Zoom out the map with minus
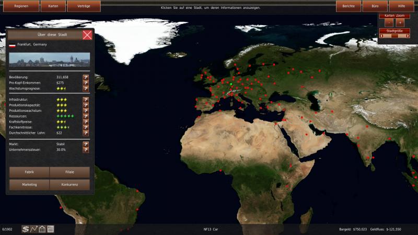 (x=388, y=23)
